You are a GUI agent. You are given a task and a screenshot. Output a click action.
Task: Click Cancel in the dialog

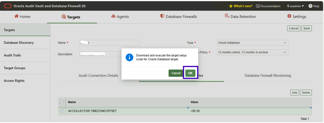click(x=176, y=73)
